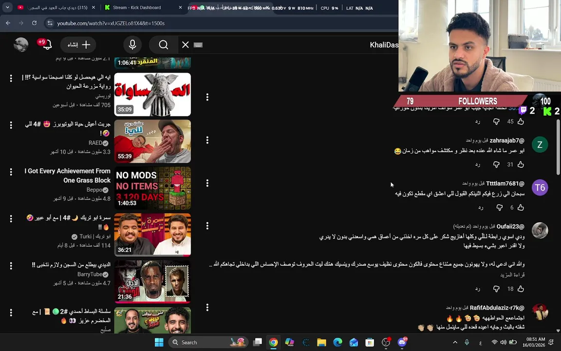The height and width of the screenshot is (351, 561).
Task: Open the profile avatar of Oufaii23
Action: (540, 230)
